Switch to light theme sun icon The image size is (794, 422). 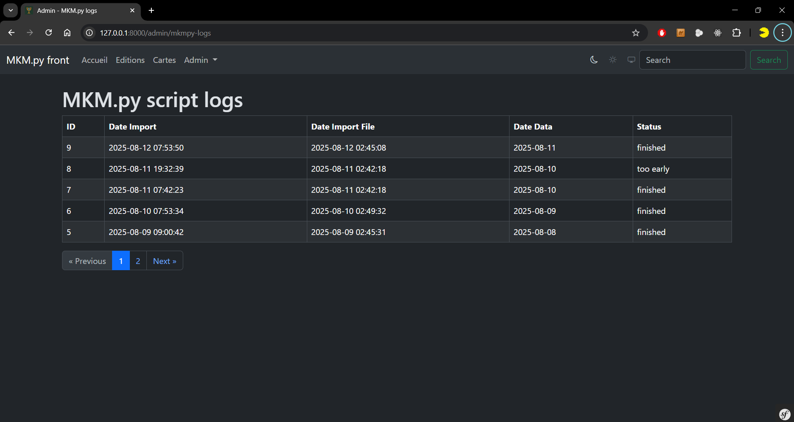click(613, 60)
